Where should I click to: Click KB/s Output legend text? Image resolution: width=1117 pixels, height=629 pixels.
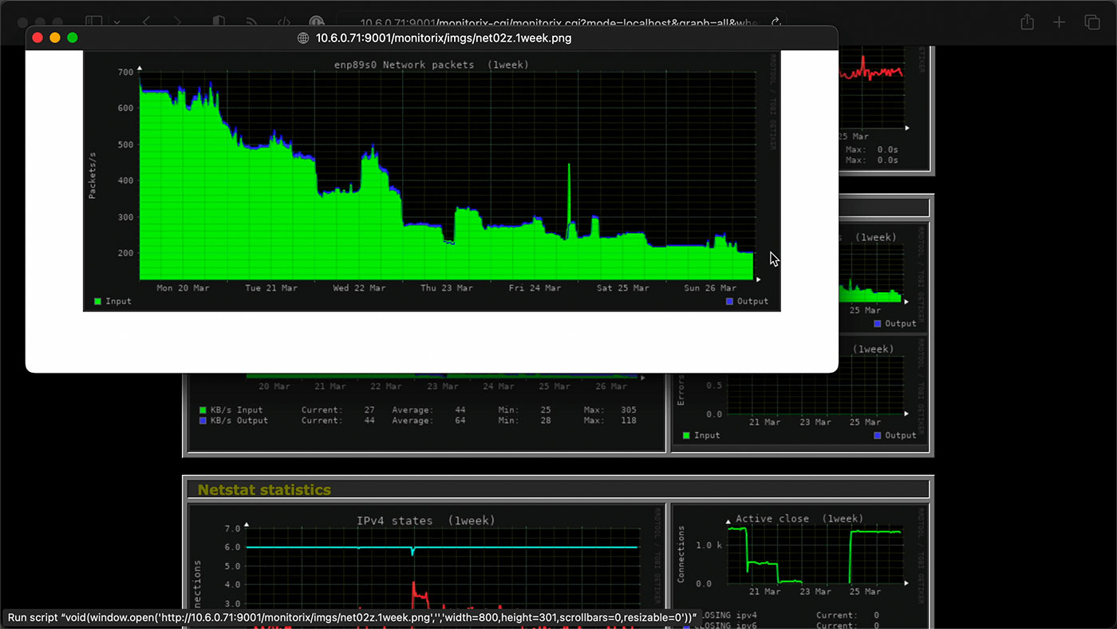pos(239,421)
